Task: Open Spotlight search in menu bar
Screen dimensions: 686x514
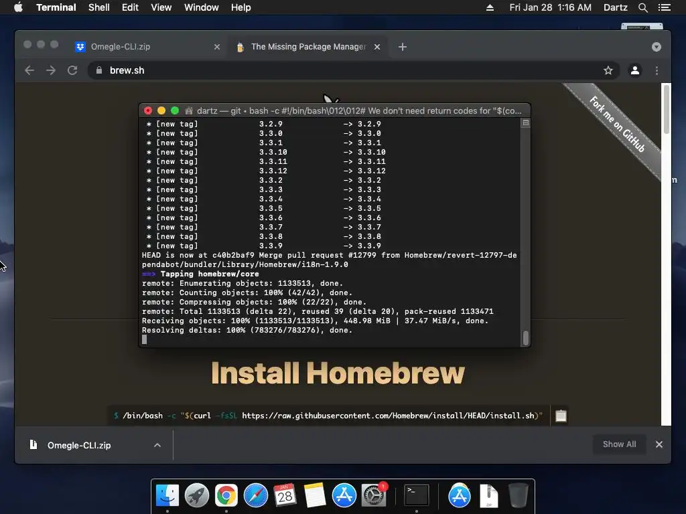Action: tap(642, 7)
